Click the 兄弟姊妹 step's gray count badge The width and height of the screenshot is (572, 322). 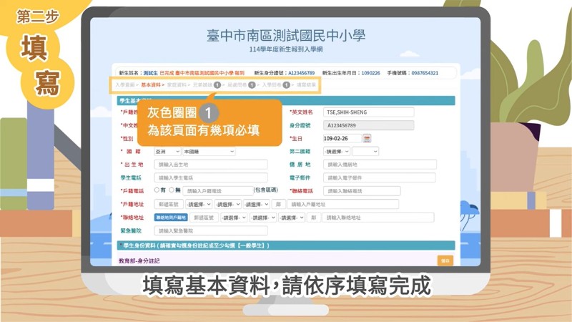pos(217,84)
